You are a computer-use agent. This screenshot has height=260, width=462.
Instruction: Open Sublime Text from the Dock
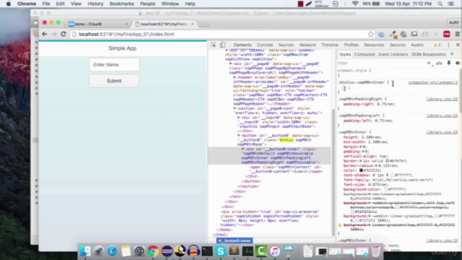[234, 251]
